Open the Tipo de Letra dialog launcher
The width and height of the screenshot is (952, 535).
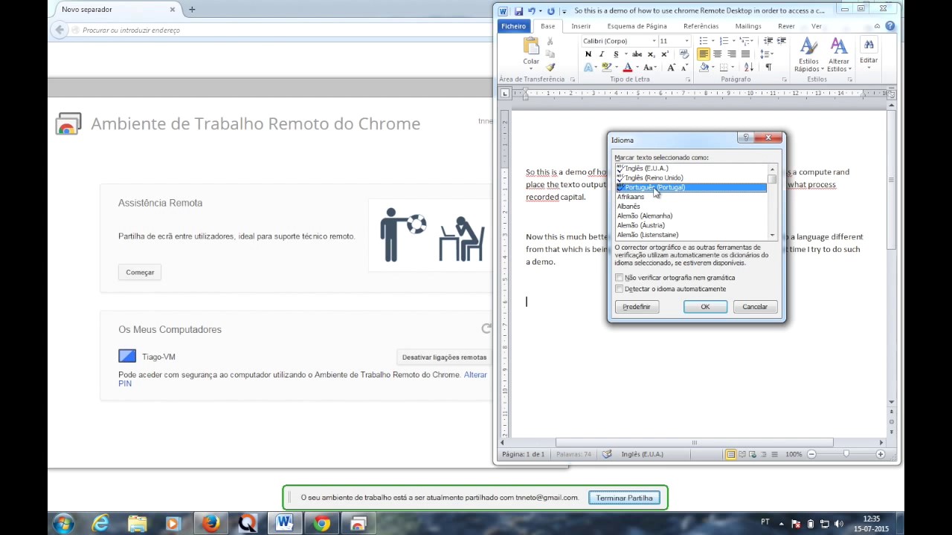coord(688,80)
